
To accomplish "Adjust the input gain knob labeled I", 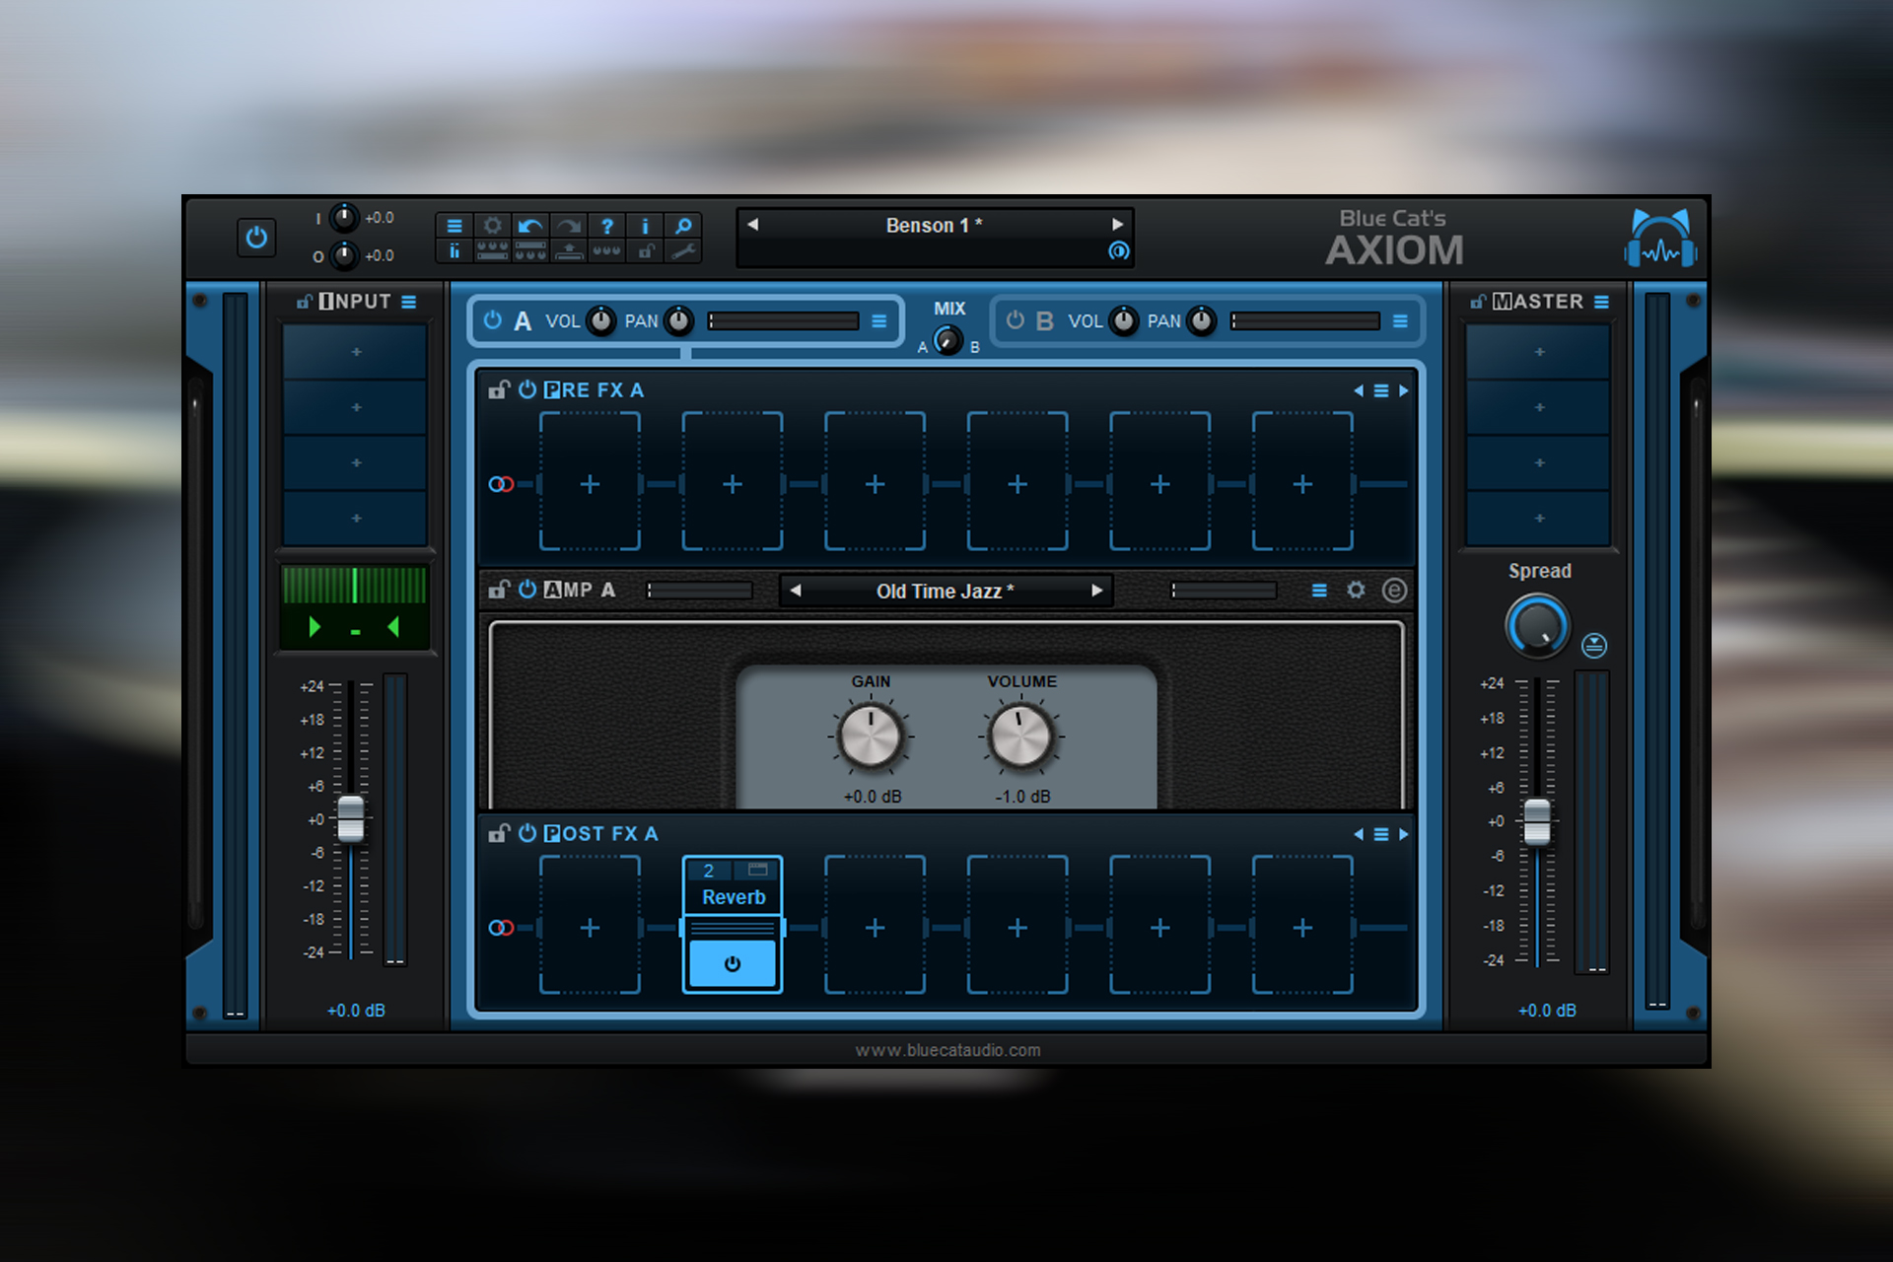I will point(343,218).
